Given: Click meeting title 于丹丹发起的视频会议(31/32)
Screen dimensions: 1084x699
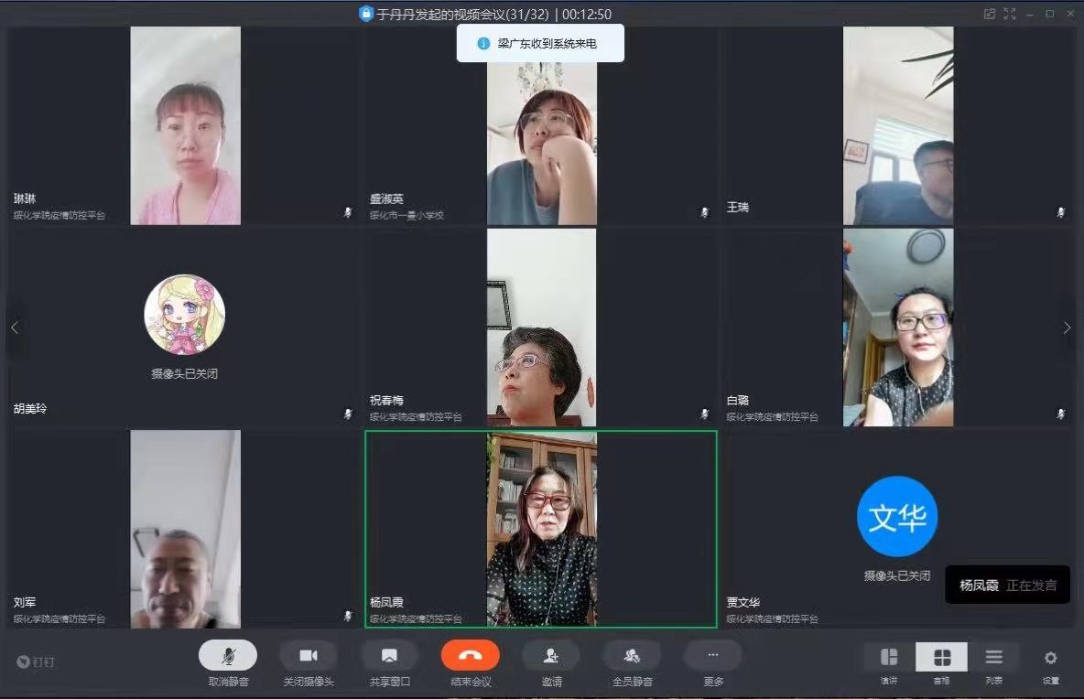Looking at the screenshot, I should click(462, 14).
